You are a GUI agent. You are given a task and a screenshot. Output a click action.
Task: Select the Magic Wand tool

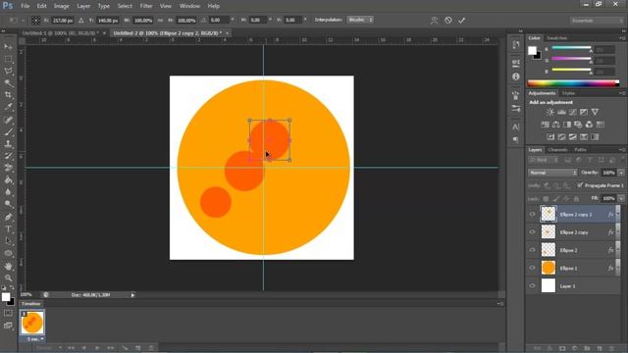[x=8, y=83]
